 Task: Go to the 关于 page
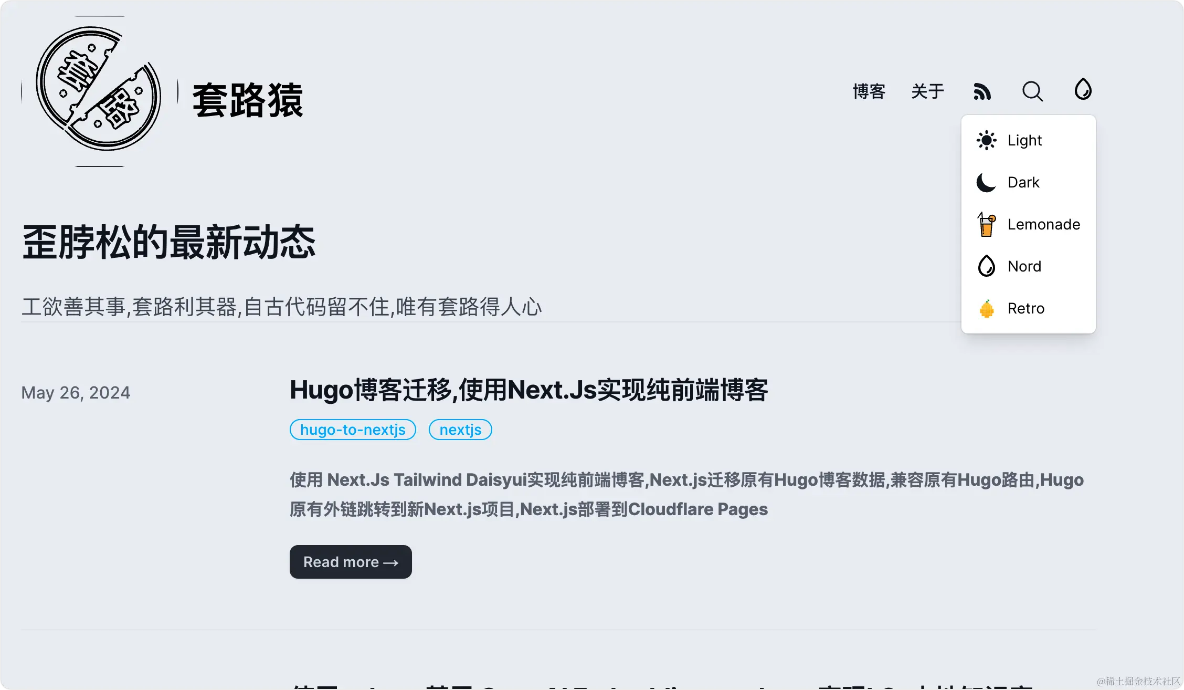[x=927, y=91]
